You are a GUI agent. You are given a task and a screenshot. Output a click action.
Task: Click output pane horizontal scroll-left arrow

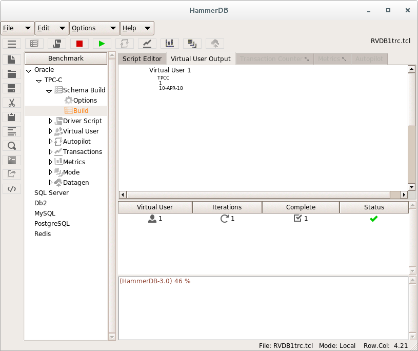123,194
